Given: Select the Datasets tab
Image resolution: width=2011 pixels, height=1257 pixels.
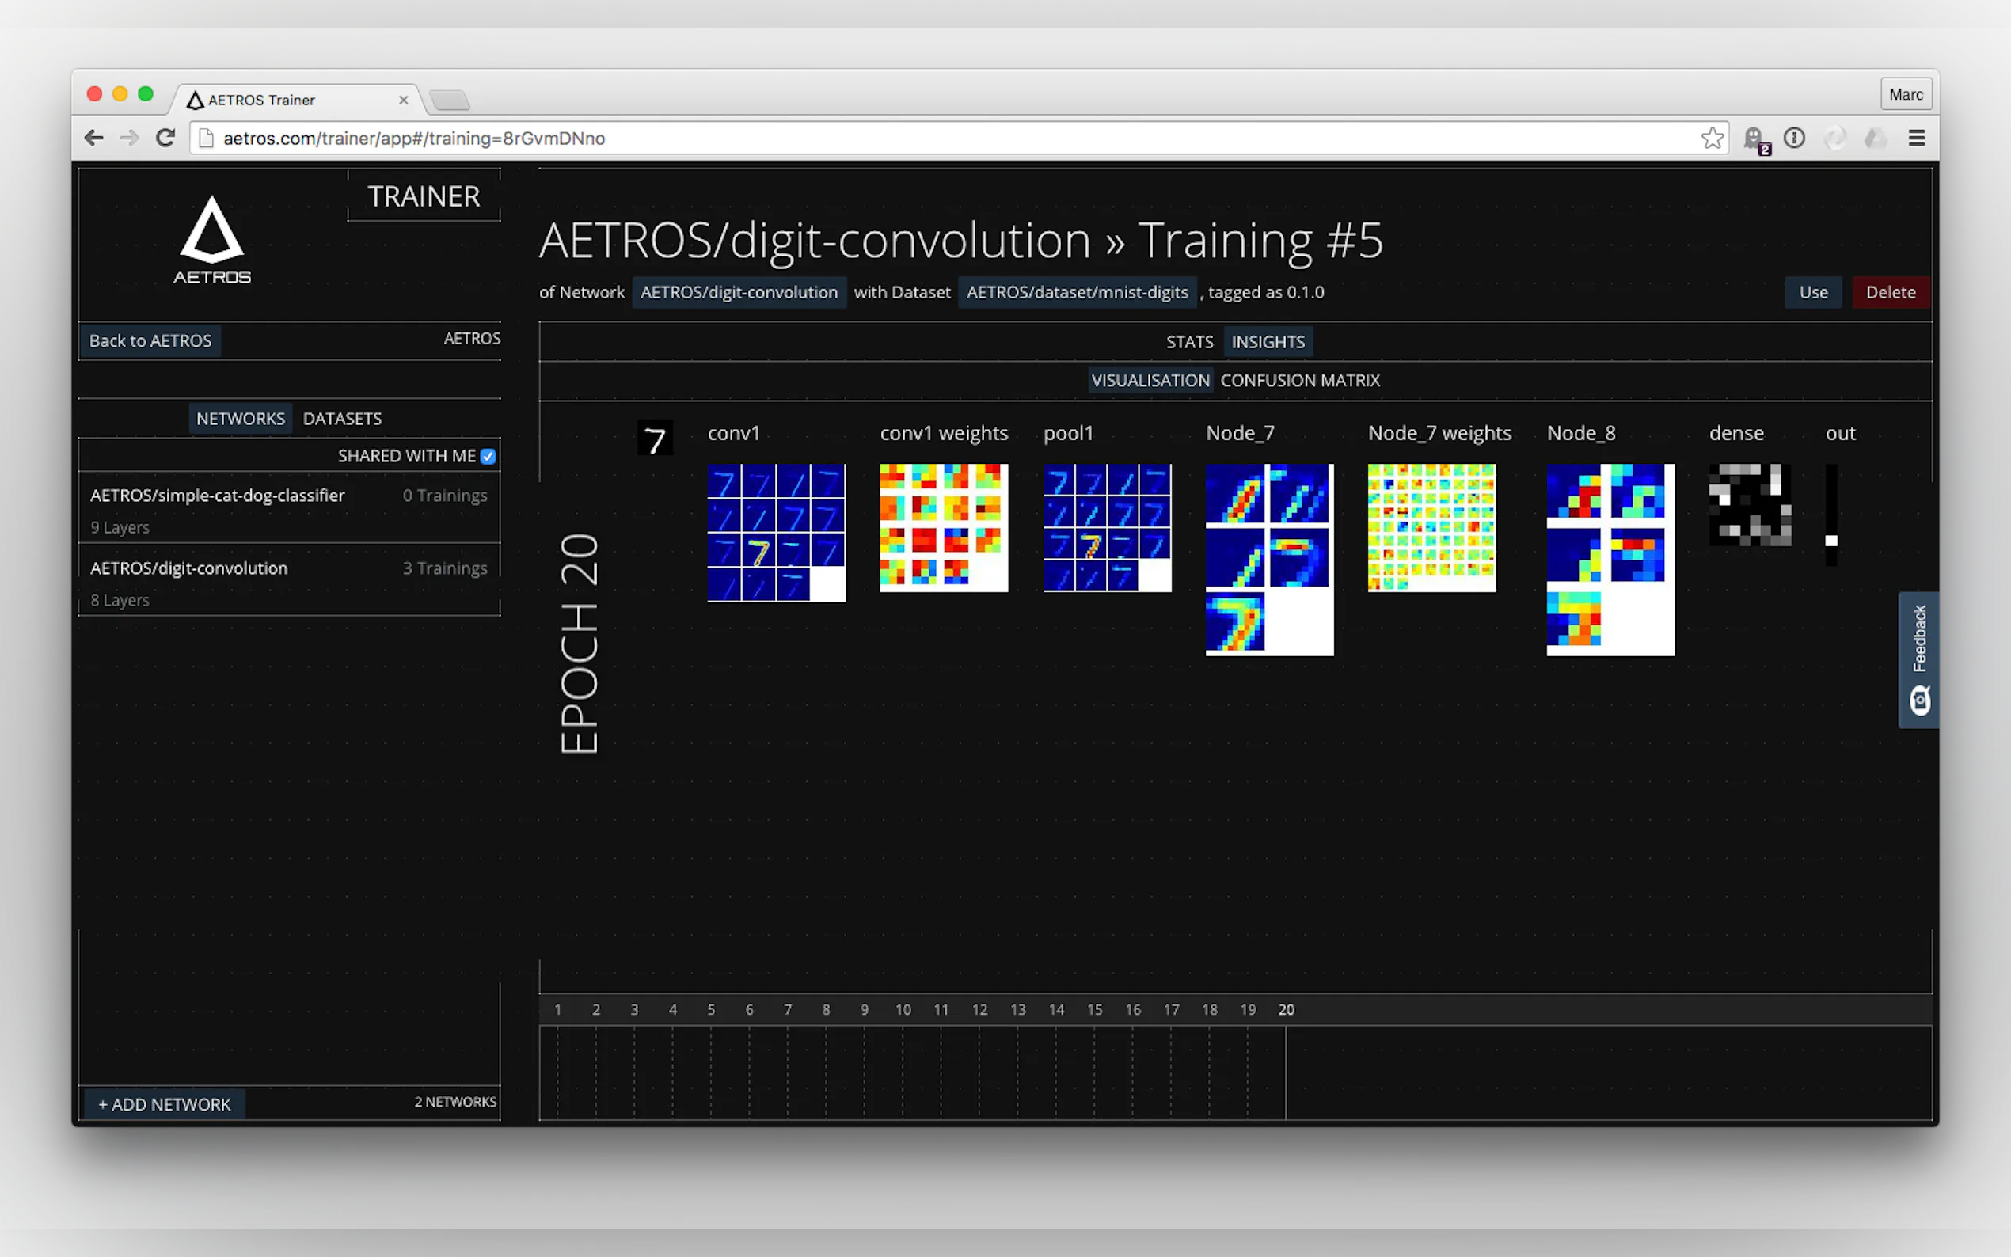Looking at the screenshot, I should (x=342, y=419).
